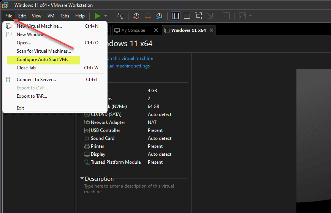Click the Printer icon
The image size is (331, 213).
[87, 147]
